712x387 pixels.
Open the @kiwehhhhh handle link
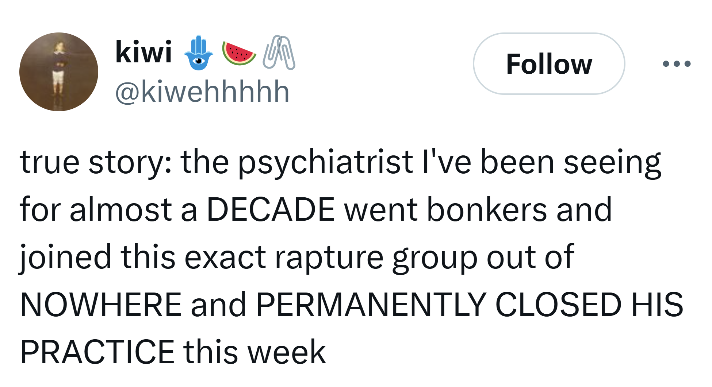(x=202, y=92)
